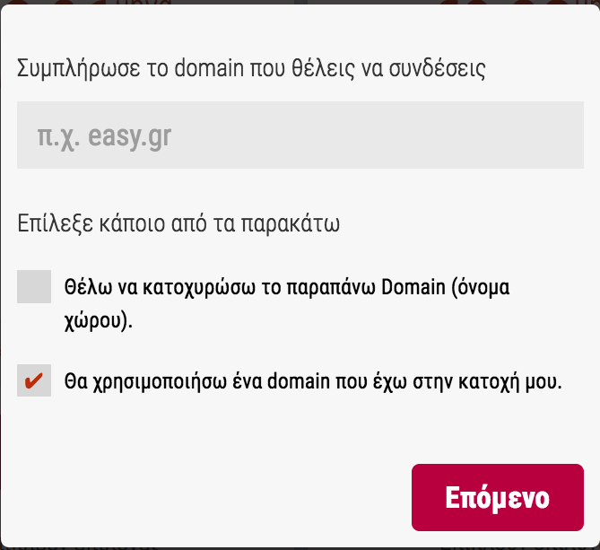Enable the 'Θέλω να κατοχυρώσω' checkbox
The image size is (600, 550).
pos(34,286)
